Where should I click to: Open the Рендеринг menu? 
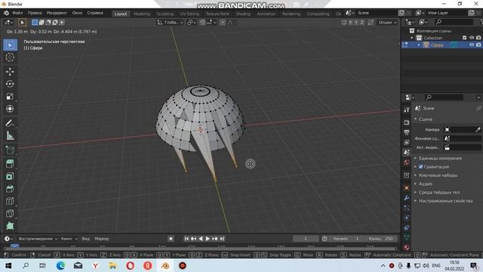(57, 13)
